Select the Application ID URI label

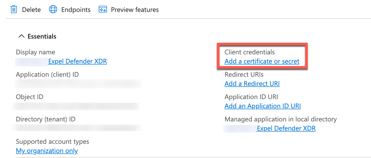(x=251, y=97)
